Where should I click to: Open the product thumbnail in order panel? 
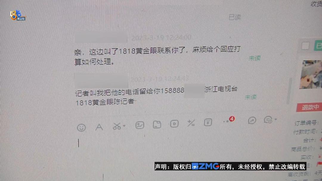point(311,74)
